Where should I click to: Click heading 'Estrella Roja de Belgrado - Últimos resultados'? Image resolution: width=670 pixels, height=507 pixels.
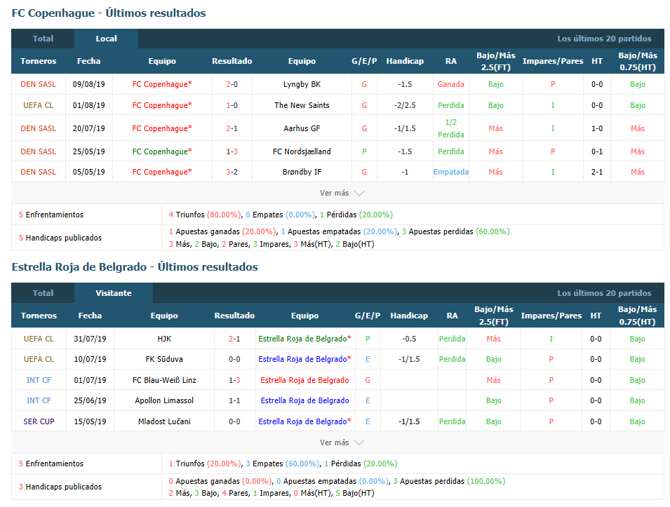coord(135,267)
